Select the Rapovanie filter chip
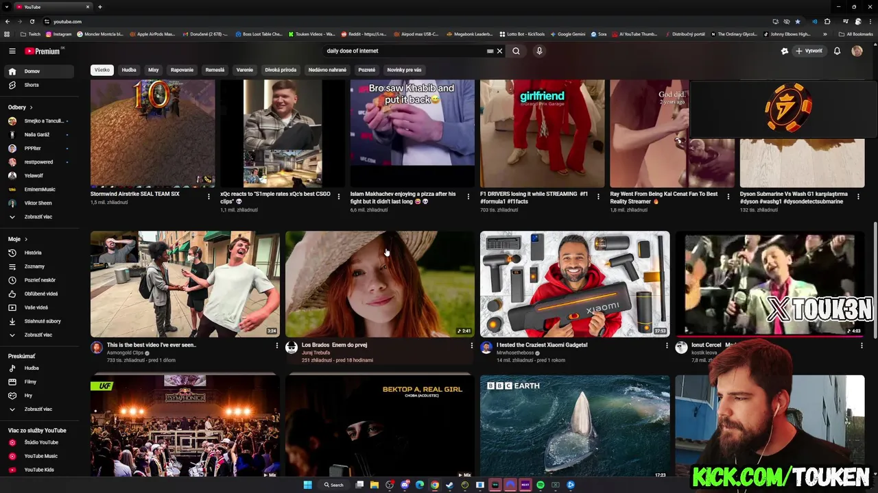The width and height of the screenshot is (878, 493). (x=182, y=70)
